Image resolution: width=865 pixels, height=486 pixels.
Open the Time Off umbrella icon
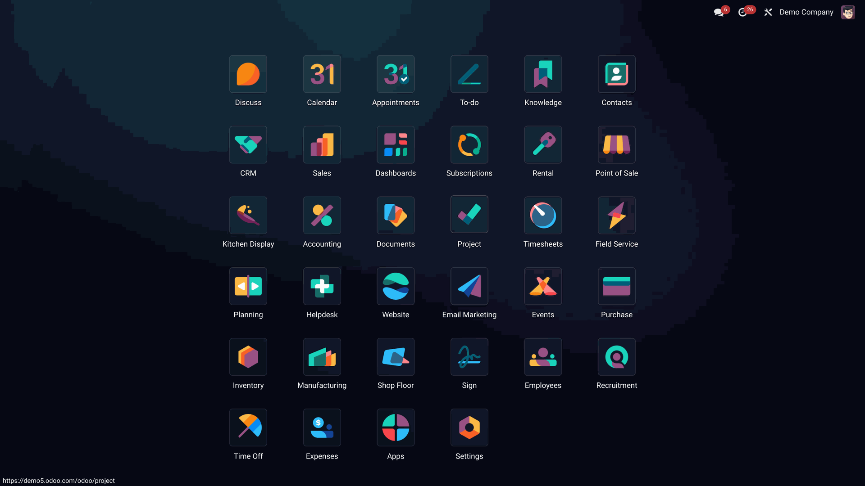(x=248, y=427)
